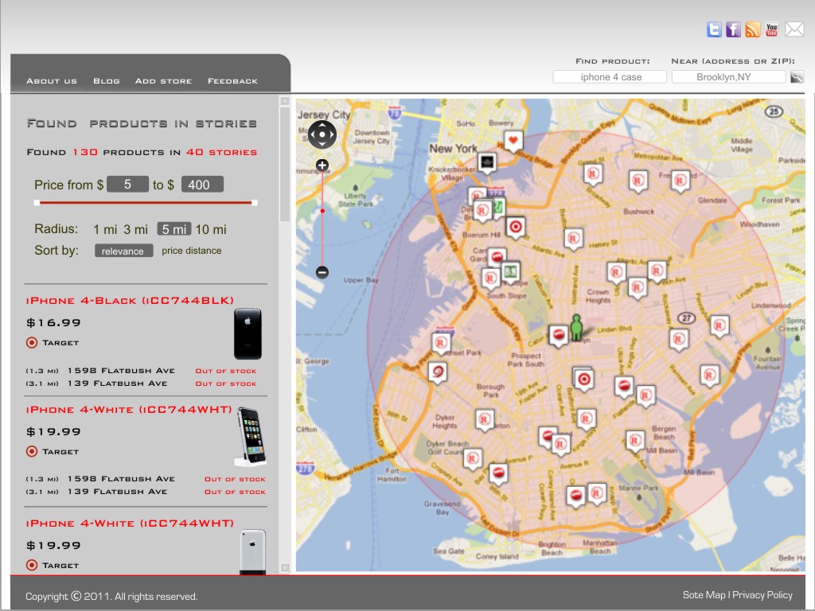Click the black iPhone case thumbnail
815x611 pixels.
248,333
